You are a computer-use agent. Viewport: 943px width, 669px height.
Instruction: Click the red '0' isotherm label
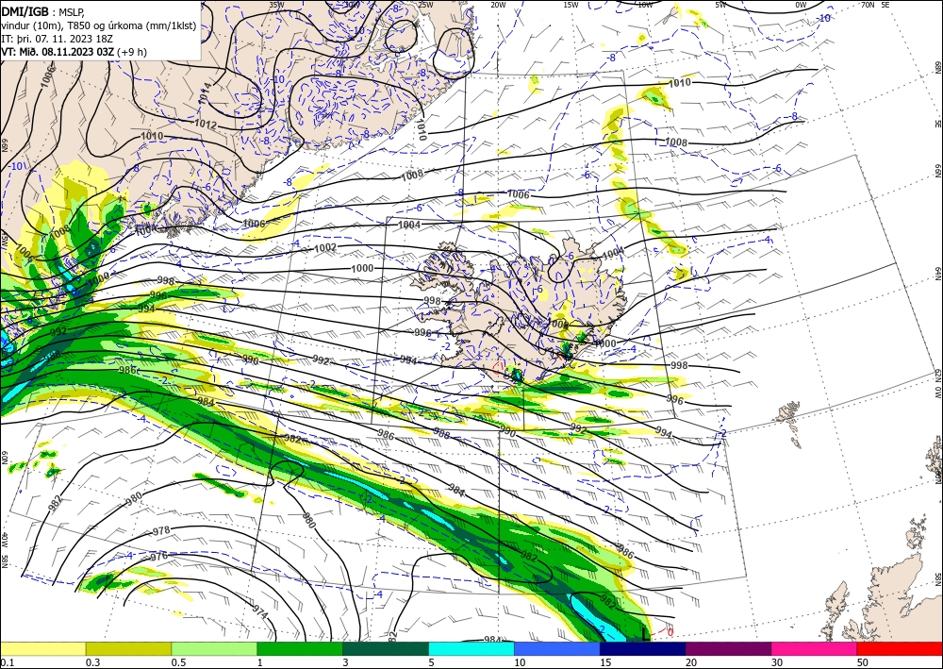[670, 632]
